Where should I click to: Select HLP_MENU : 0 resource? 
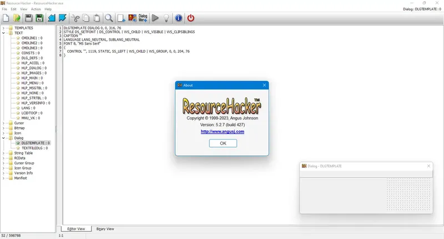(x=32, y=83)
